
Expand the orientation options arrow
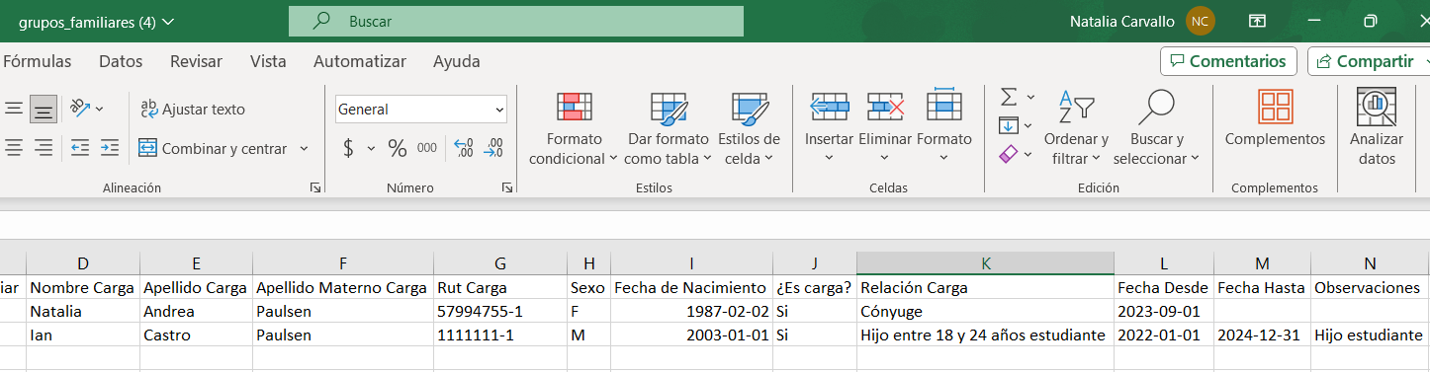point(99,109)
